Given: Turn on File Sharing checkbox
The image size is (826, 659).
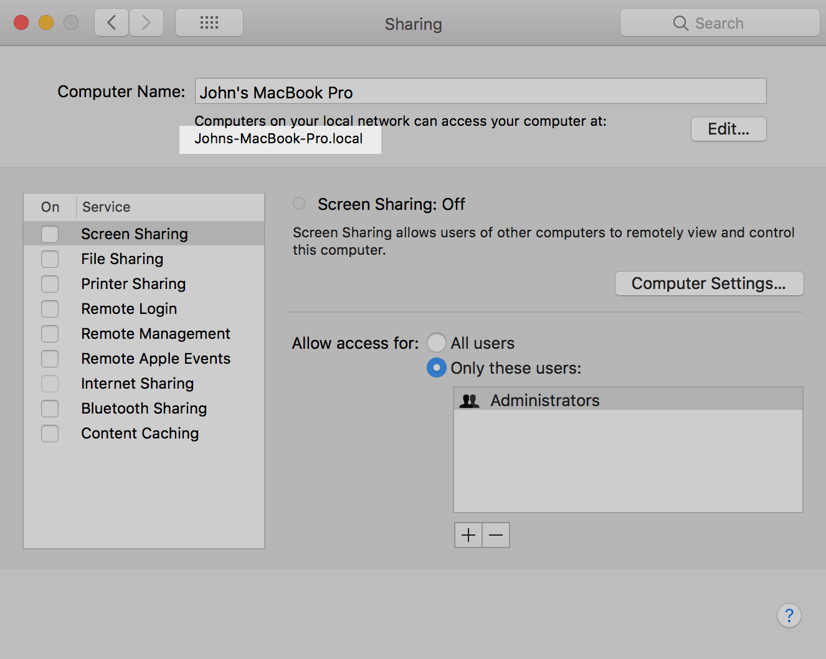Looking at the screenshot, I should point(50,259).
